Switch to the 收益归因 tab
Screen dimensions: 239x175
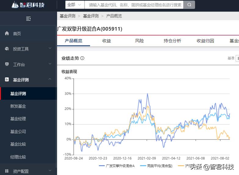(x=205, y=41)
